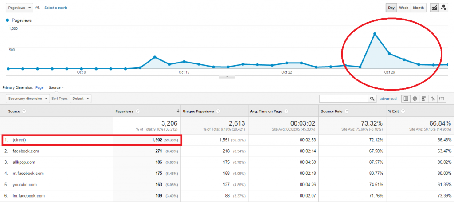Sort by Source column header
Screen dimensions: 454x202
tap(14, 111)
